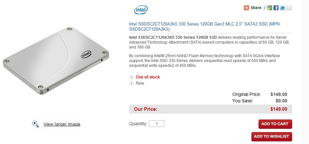Click the Our Price amount $149.00
This screenshot has width=309, height=144.
click(279, 109)
